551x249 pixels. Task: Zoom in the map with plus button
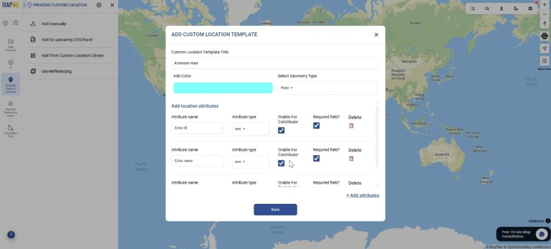coord(544,5)
